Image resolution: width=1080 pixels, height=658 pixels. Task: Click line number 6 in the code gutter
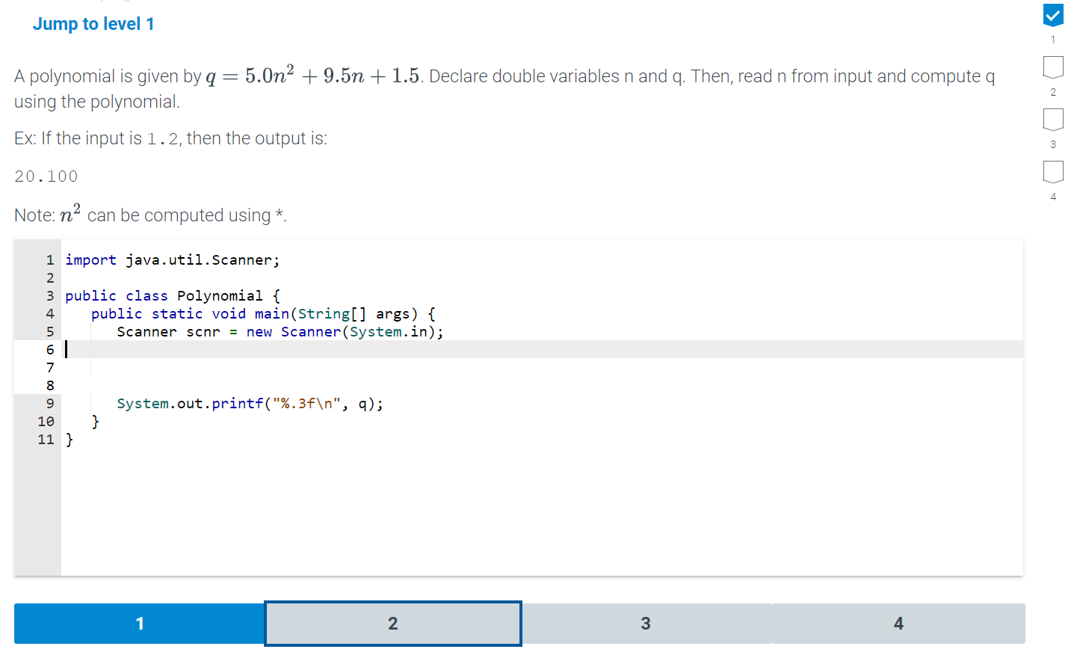point(49,349)
